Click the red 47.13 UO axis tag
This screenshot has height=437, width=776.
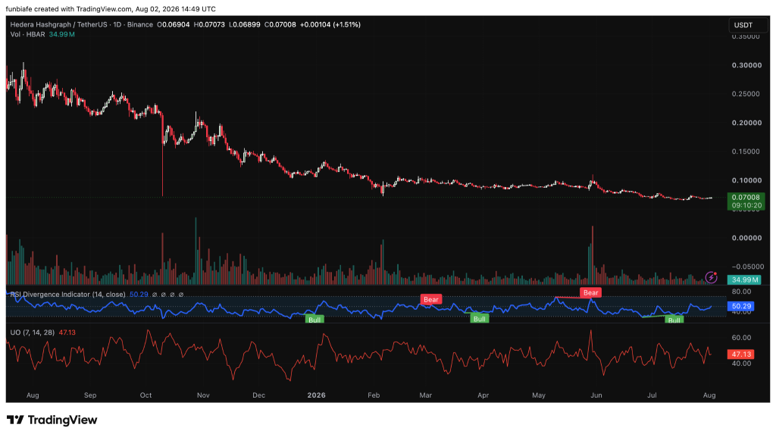click(x=741, y=354)
